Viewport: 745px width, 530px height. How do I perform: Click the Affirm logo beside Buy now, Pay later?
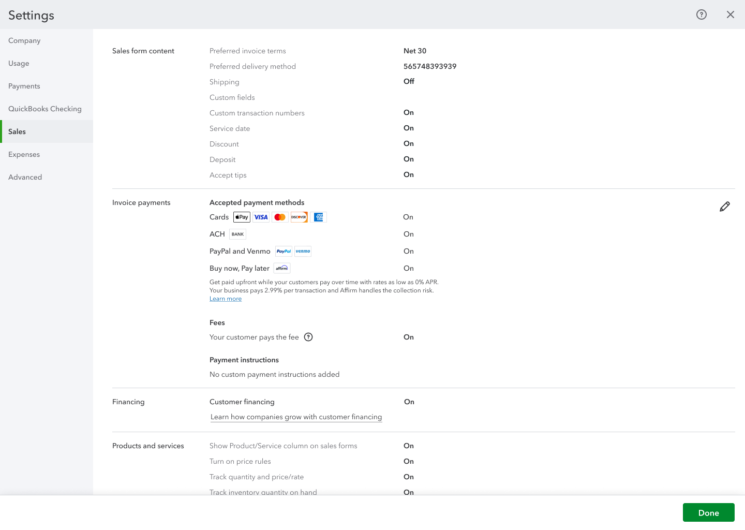click(282, 268)
